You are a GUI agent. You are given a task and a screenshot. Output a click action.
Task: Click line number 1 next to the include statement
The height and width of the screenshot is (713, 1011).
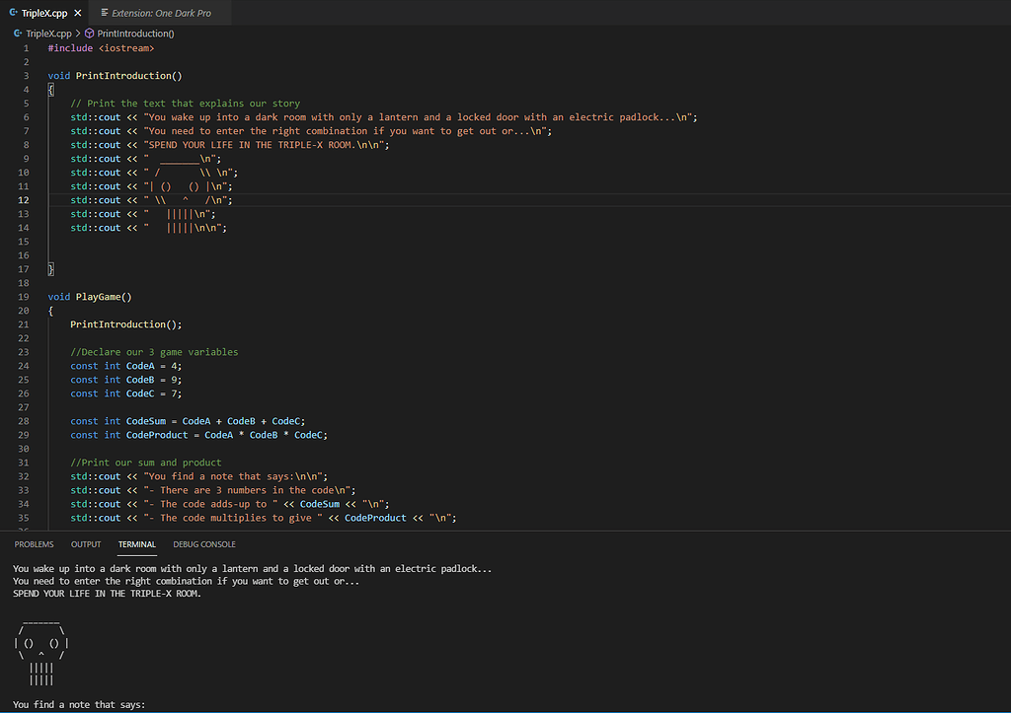pos(25,46)
